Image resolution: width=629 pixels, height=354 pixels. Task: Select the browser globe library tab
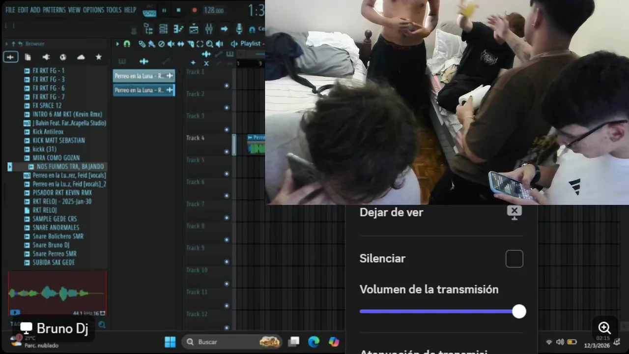pyautogui.click(x=63, y=57)
